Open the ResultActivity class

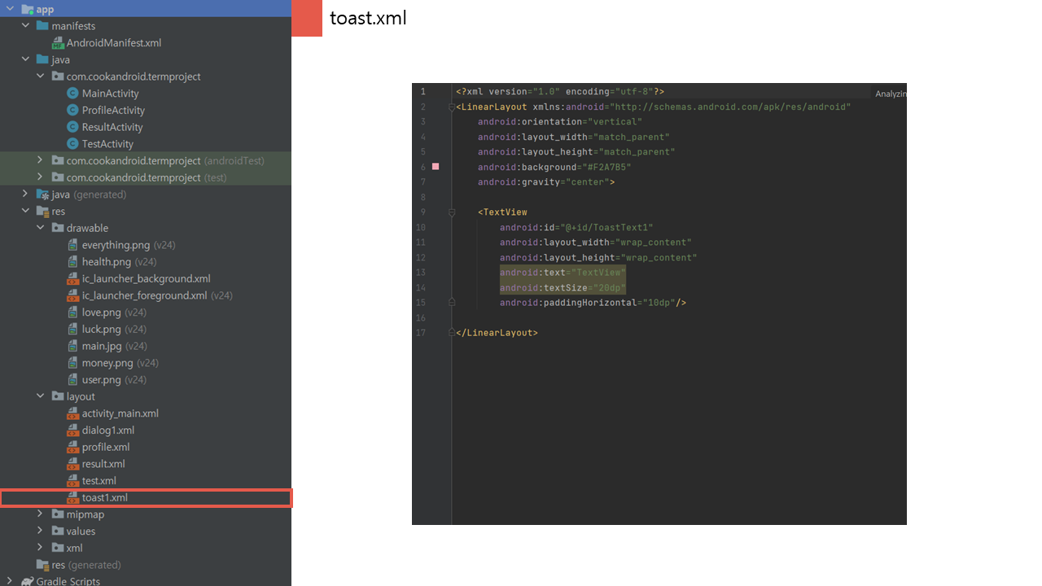pos(112,127)
